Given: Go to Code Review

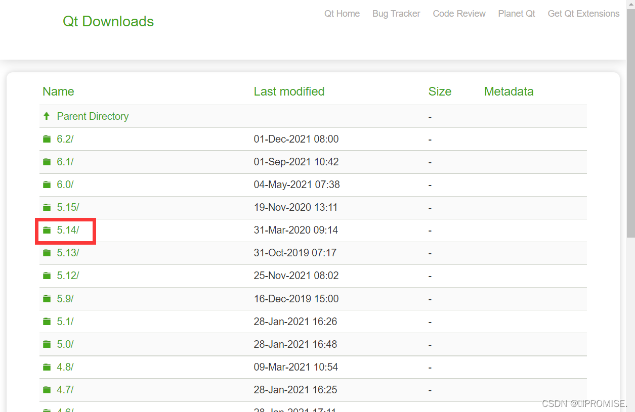Looking at the screenshot, I should (459, 14).
